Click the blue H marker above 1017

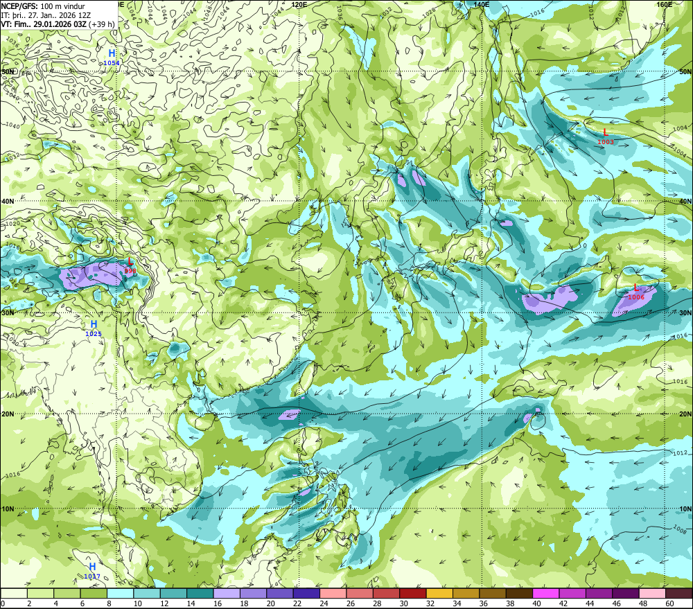coord(92,567)
